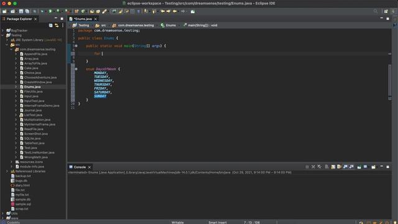Click the Last Edit Location arrow icon
The image size is (398, 224).
163,11
